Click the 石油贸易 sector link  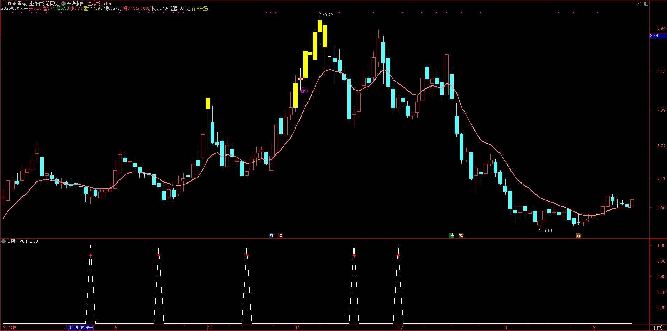click(x=200, y=8)
